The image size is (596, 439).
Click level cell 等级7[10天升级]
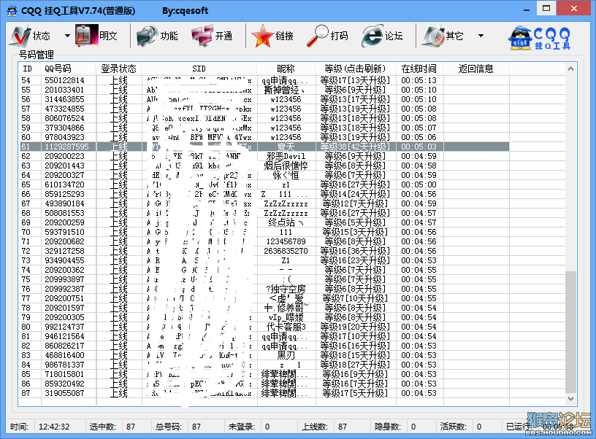(355, 298)
